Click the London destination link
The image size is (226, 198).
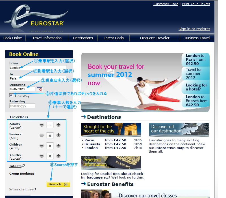(91, 148)
